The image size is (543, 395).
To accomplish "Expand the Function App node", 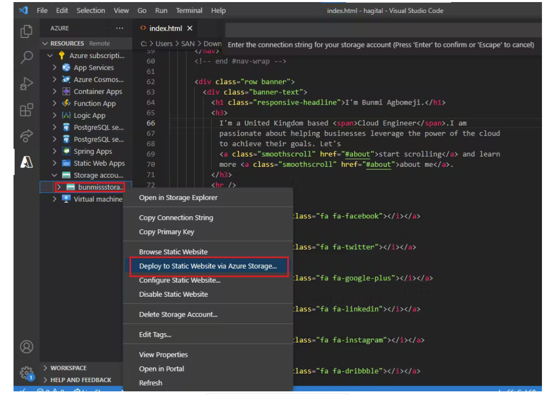I will (55, 103).
